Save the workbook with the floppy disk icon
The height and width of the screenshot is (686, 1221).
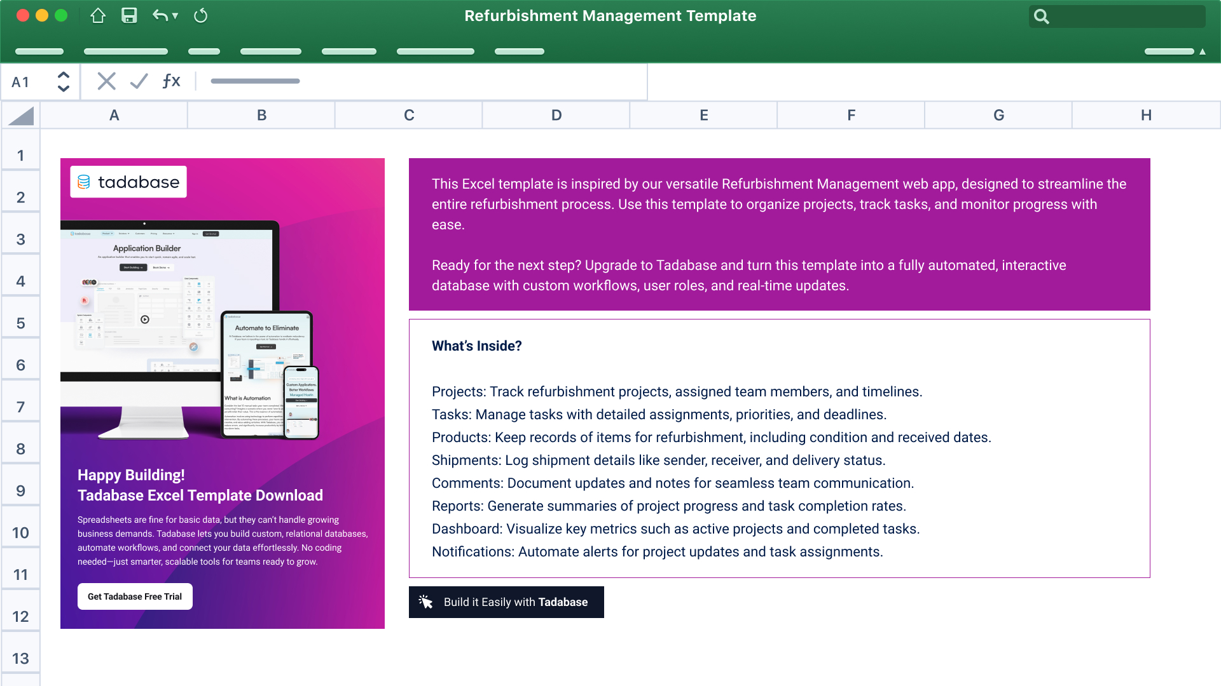[129, 16]
